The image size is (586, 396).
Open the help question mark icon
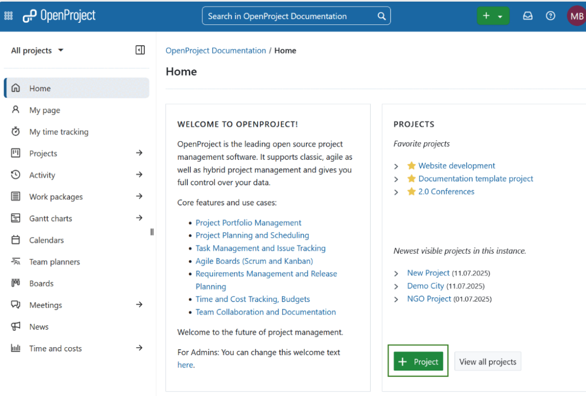pyautogui.click(x=550, y=16)
